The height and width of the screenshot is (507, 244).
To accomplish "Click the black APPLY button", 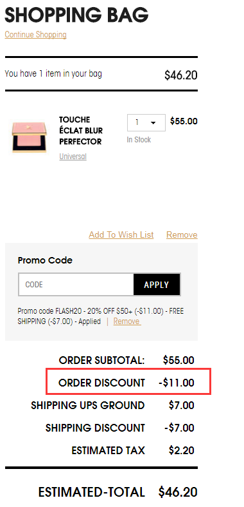I will click(157, 285).
